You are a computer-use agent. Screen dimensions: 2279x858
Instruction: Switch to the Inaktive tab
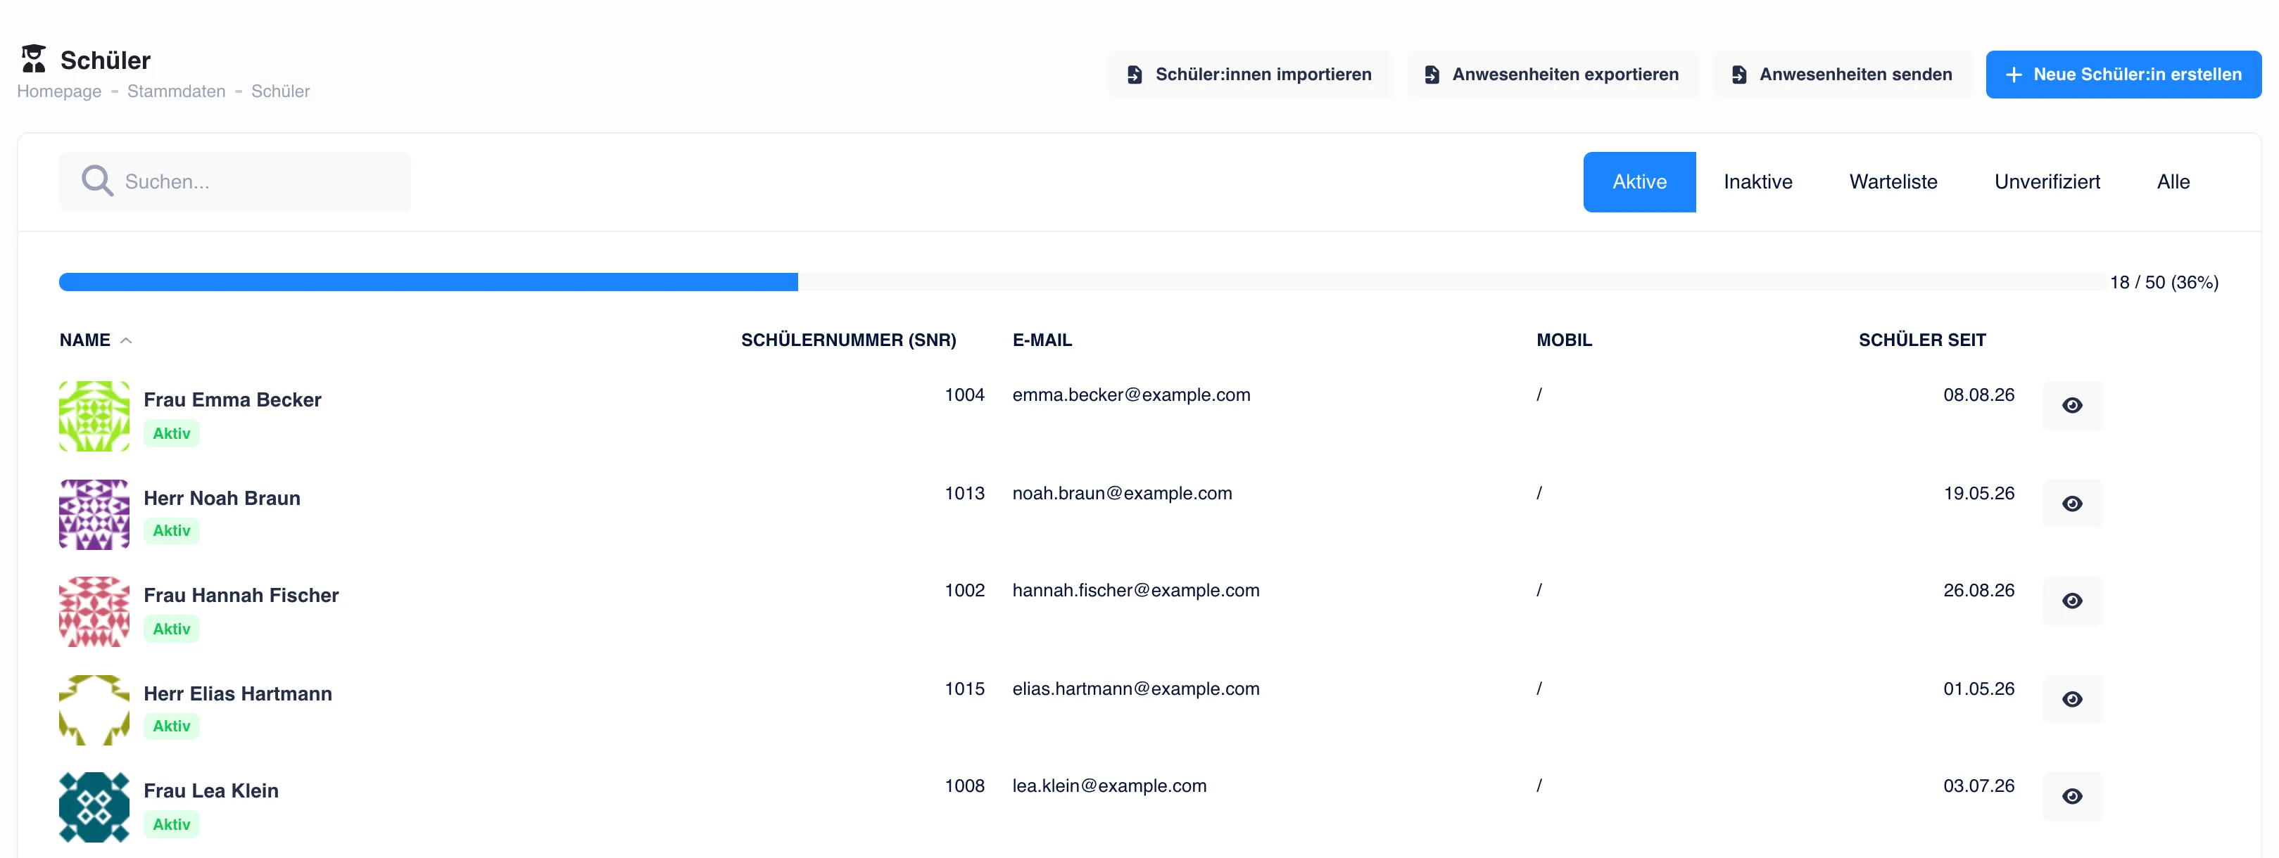(1757, 182)
